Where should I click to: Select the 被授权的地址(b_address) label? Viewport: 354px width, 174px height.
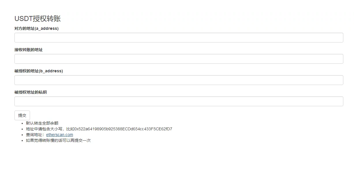click(39, 71)
